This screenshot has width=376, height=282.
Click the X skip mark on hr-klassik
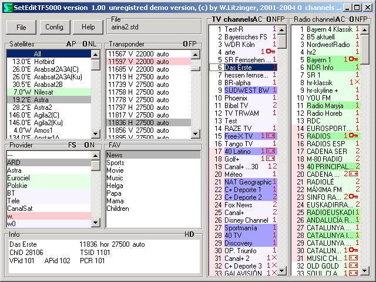[x=355, y=82]
